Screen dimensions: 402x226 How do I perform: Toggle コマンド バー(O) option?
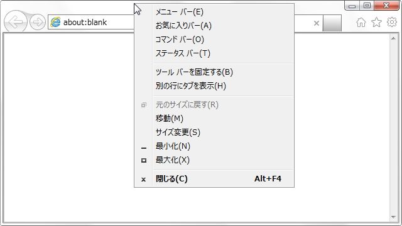(x=214, y=40)
